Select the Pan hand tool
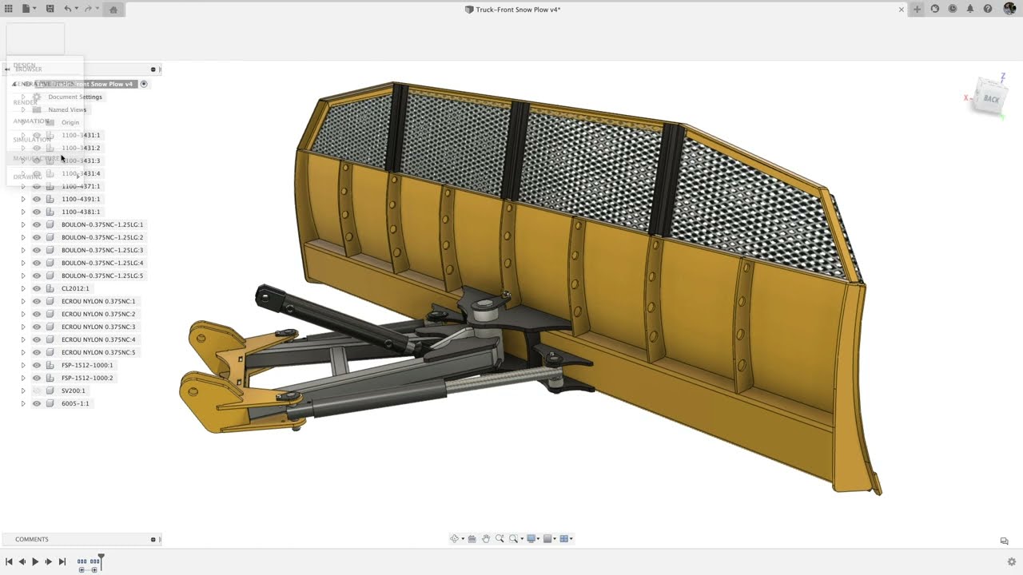 tap(486, 539)
